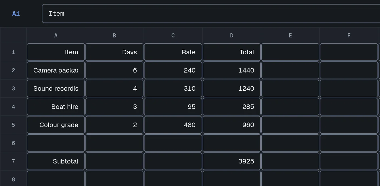Click the Days value 6 cell
Screen dimensions: 380x186
click(115, 70)
